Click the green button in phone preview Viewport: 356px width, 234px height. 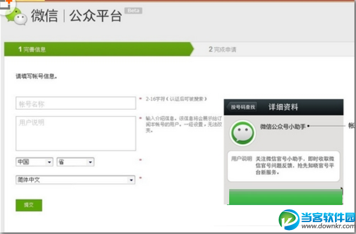(x=285, y=197)
